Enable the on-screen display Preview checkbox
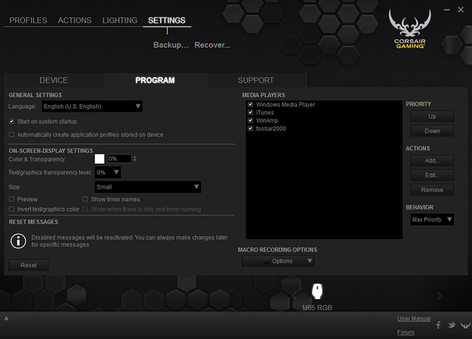Image resolution: width=472 pixels, height=339 pixels. tap(11, 199)
